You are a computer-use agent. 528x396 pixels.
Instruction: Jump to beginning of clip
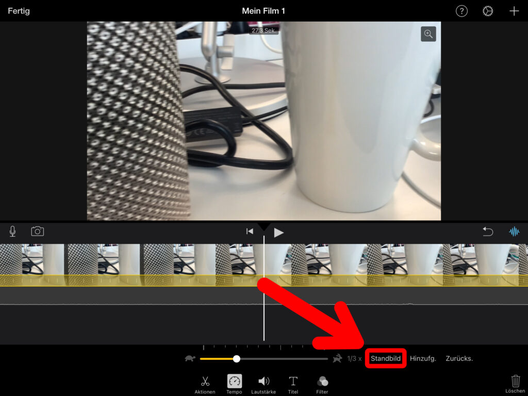pyautogui.click(x=250, y=232)
